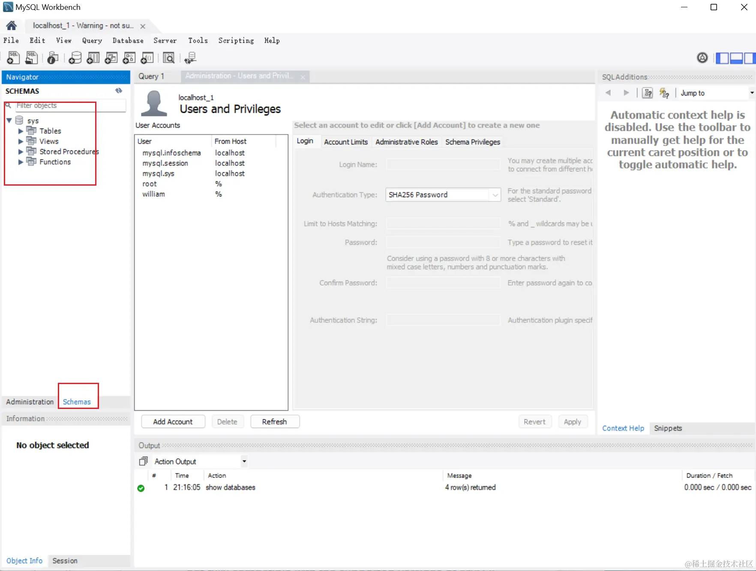Open the object inspector for selected item
Image resolution: width=756 pixels, height=571 pixels.
point(53,57)
